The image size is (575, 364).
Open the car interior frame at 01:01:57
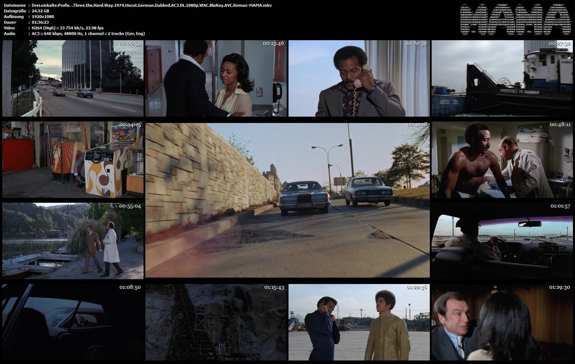[502, 241]
